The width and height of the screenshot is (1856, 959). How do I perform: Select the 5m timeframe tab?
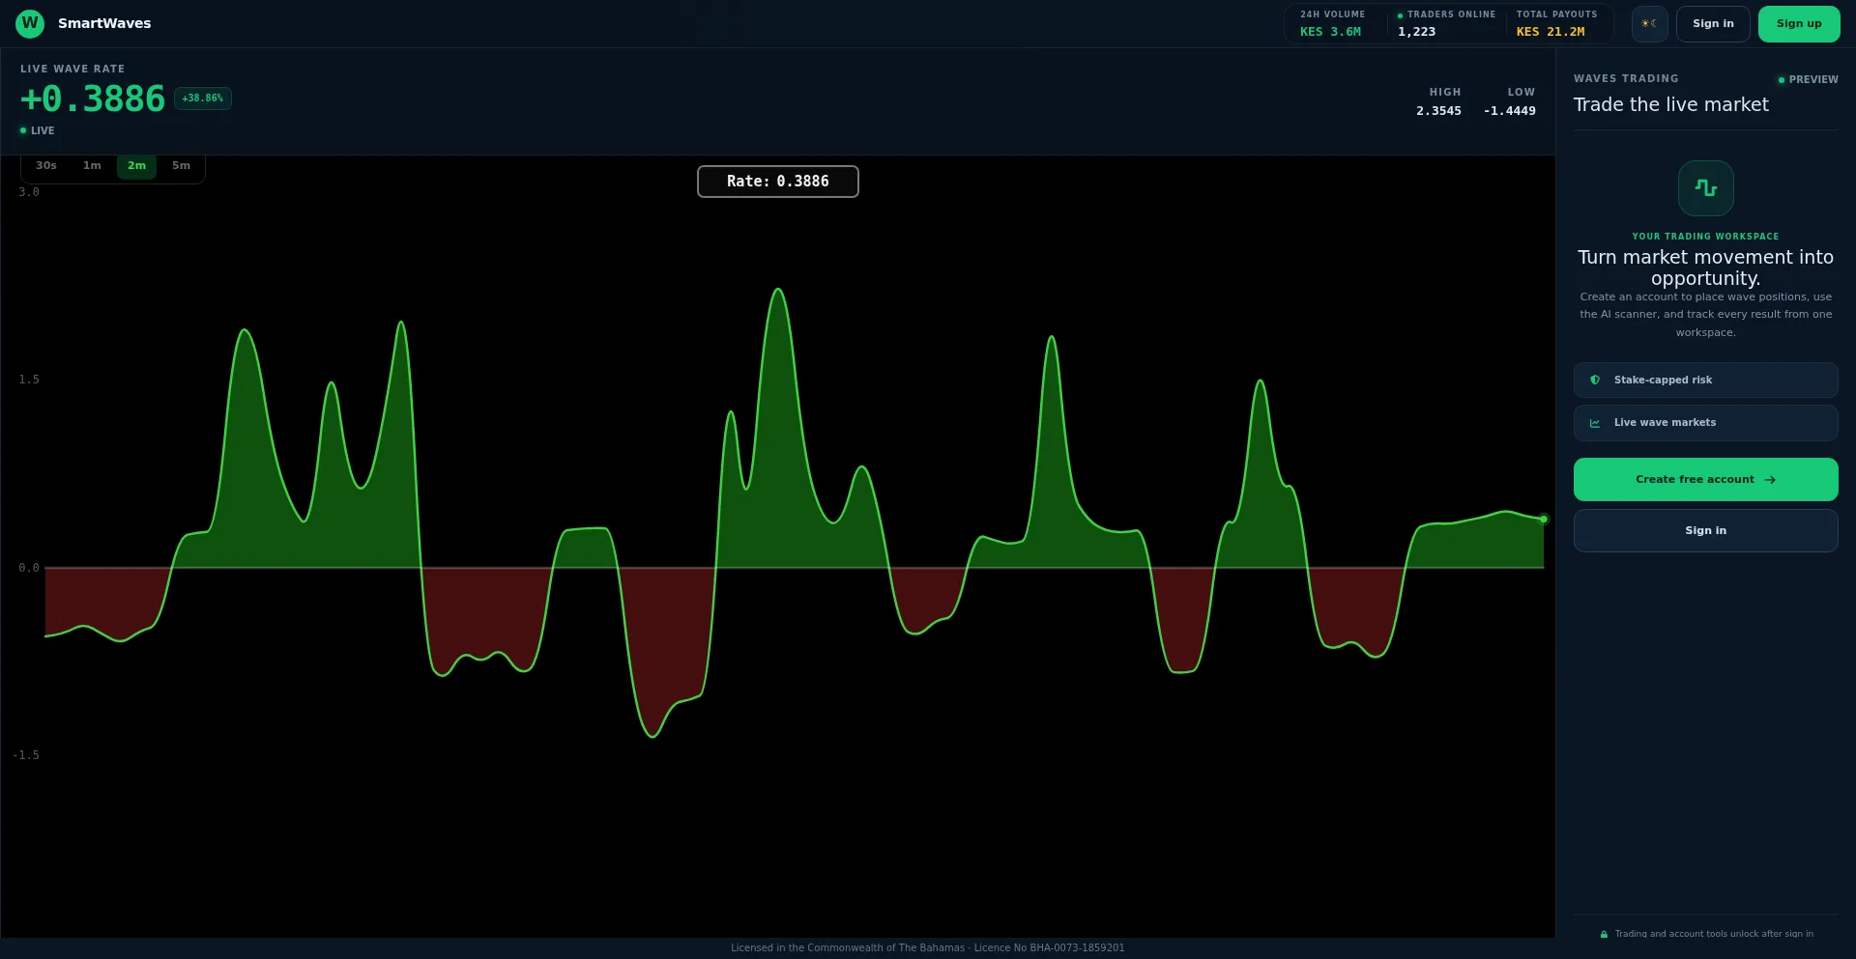coord(181,166)
